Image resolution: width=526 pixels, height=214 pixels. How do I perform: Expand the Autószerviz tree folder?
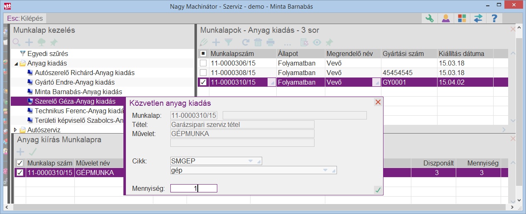coord(16,130)
